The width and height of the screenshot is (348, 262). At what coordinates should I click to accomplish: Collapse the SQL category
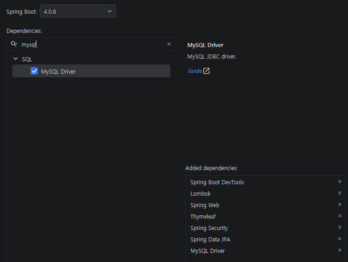(16, 59)
